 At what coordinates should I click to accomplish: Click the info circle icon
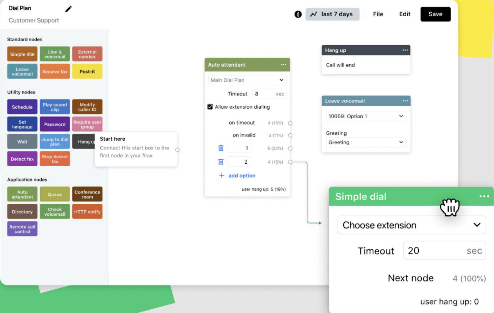[298, 14]
